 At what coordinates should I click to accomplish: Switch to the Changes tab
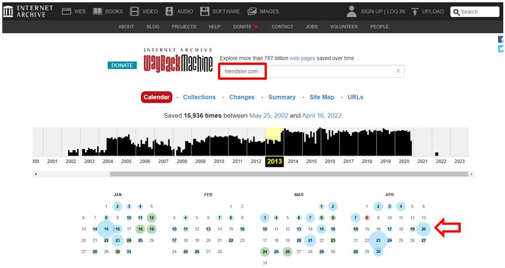click(242, 97)
